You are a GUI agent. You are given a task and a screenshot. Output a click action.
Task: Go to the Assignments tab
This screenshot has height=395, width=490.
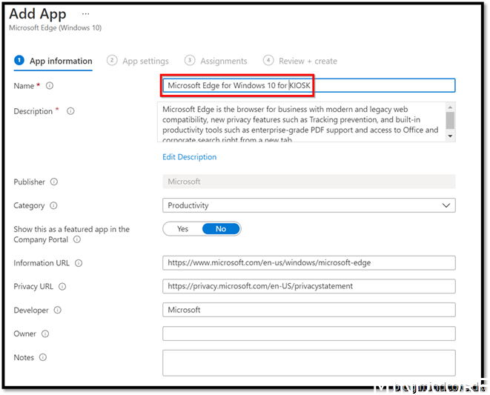[216, 61]
